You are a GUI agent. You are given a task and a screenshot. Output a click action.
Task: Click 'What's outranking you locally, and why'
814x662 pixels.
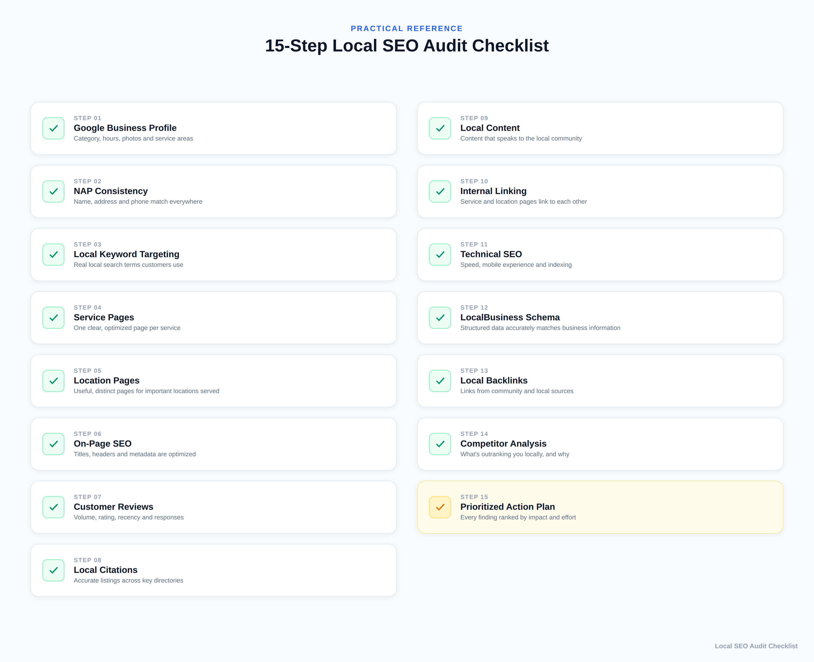[515, 454]
